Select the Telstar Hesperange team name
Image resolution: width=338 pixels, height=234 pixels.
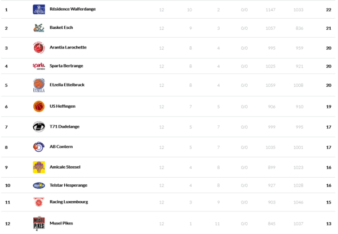click(x=68, y=185)
